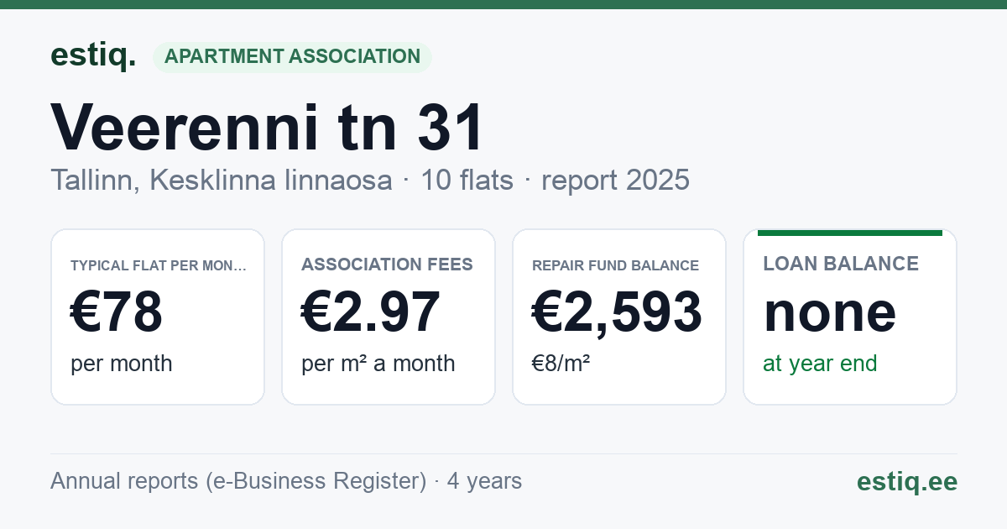Click the "report 2025" text
This screenshot has height=529, width=1007.
coord(615,180)
